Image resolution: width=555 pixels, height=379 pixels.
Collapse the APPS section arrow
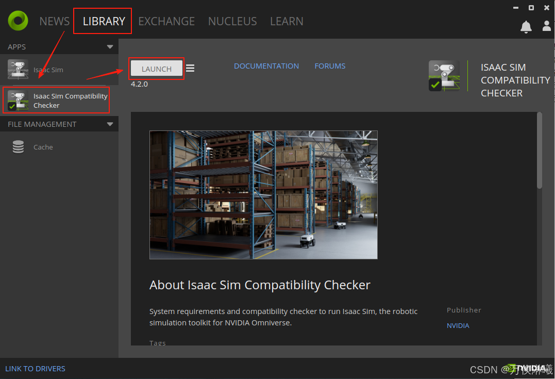tap(110, 47)
